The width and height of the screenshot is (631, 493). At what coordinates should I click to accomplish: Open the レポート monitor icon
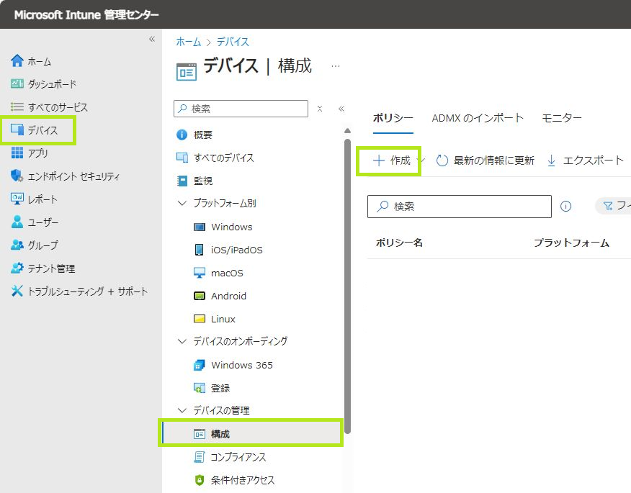click(17, 199)
